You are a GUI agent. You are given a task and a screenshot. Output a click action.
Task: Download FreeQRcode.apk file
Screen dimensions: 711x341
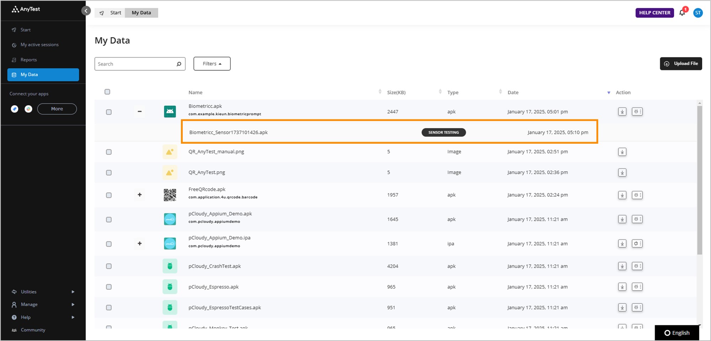622,195
